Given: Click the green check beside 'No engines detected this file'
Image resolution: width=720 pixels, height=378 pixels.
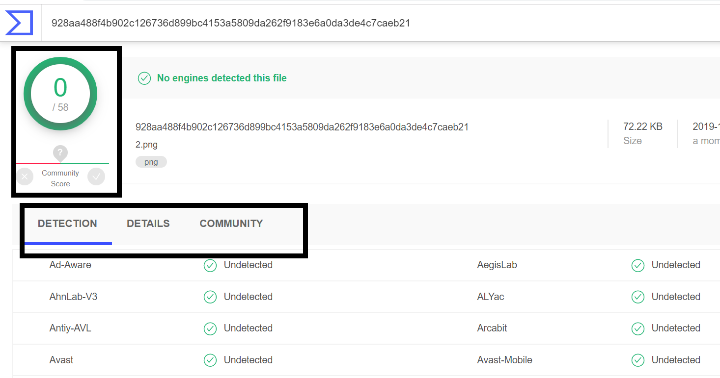Looking at the screenshot, I should coord(144,78).
